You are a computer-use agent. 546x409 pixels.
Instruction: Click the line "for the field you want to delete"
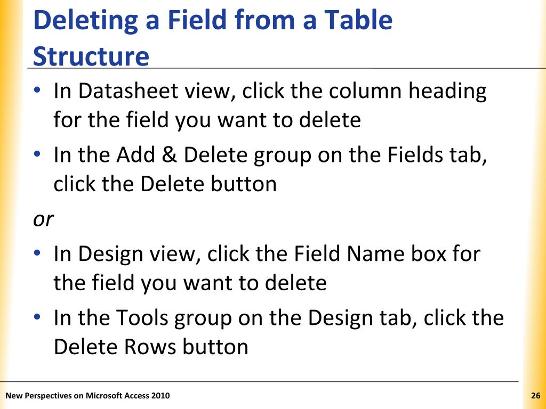point(207,120)
